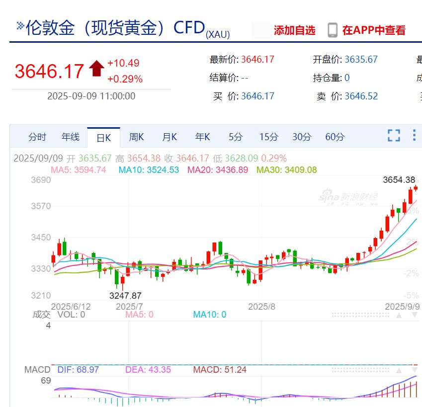Image resolution: width=422 pixels, height=407 pixels.
Task: Switch to the 分时 tab
Action: pyautogui.click(x=37, y=137)
